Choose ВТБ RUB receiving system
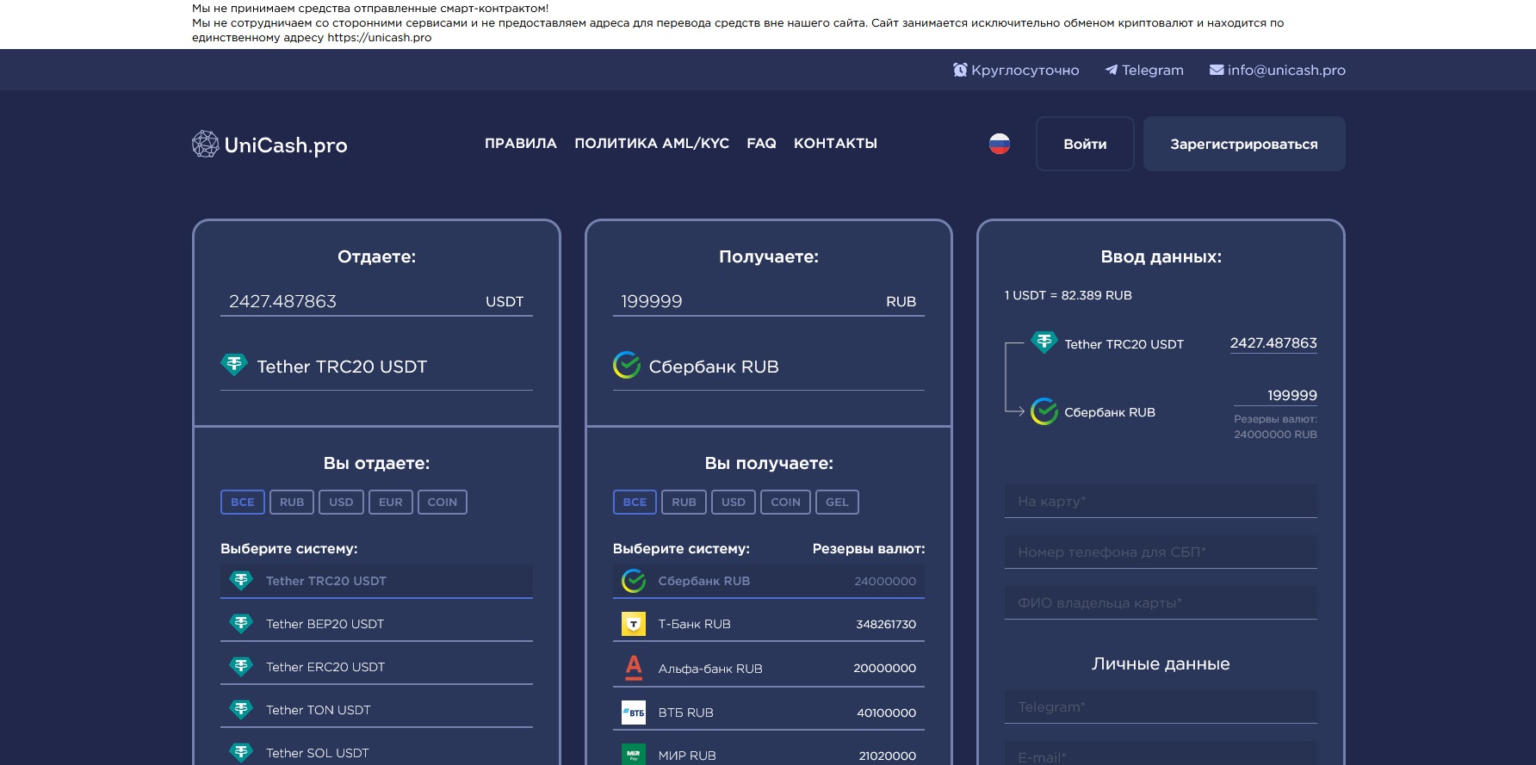 [769, 713]
